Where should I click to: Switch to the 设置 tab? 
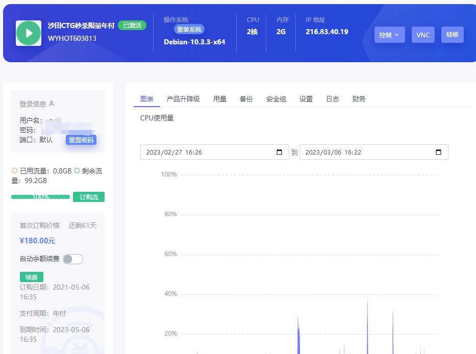[x=306, y=99]
